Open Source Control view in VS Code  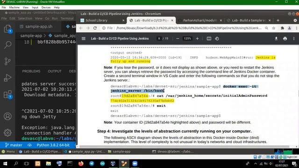tap(7, 61)
